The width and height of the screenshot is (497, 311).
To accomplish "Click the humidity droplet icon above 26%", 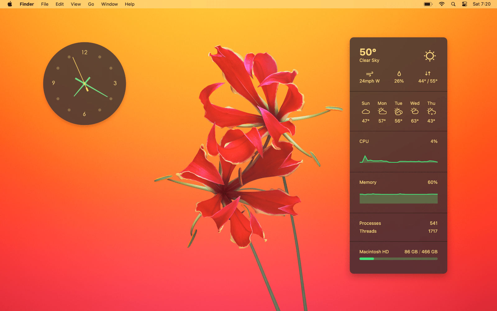I will point(399,74).
